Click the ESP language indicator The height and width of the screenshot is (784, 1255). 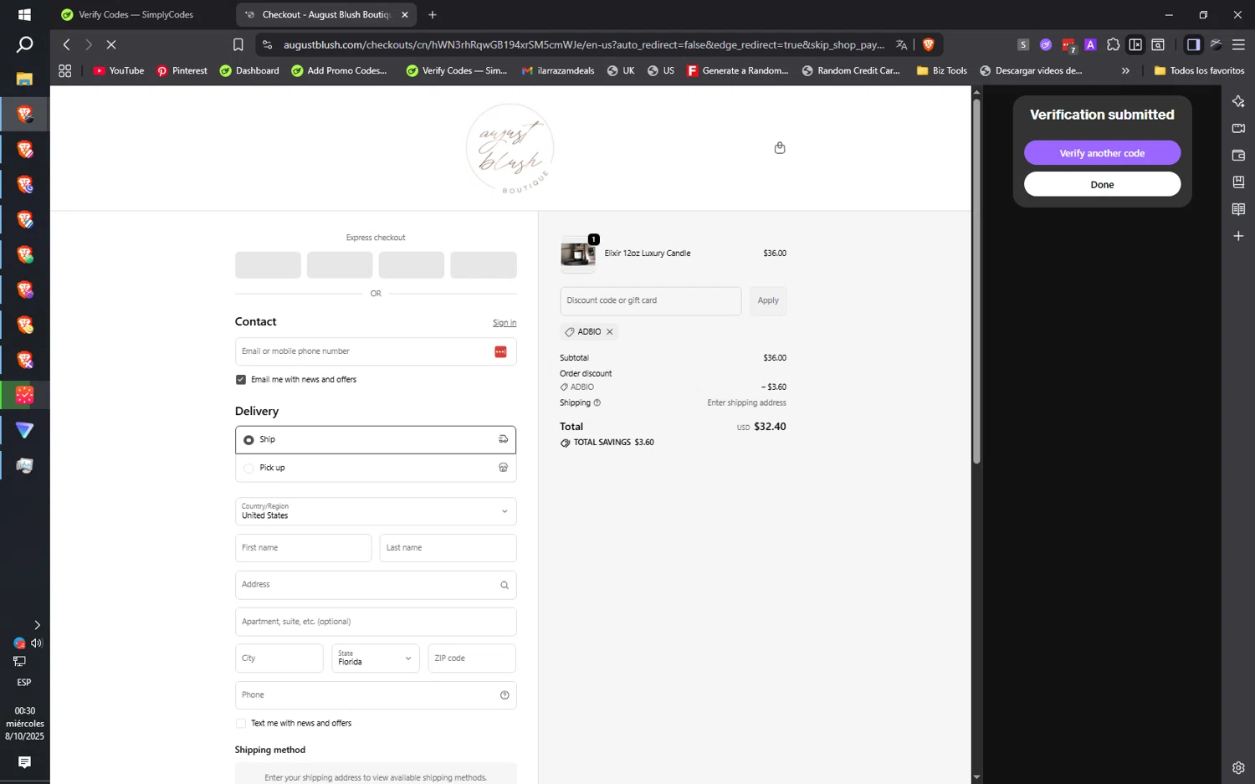point(24,683)
